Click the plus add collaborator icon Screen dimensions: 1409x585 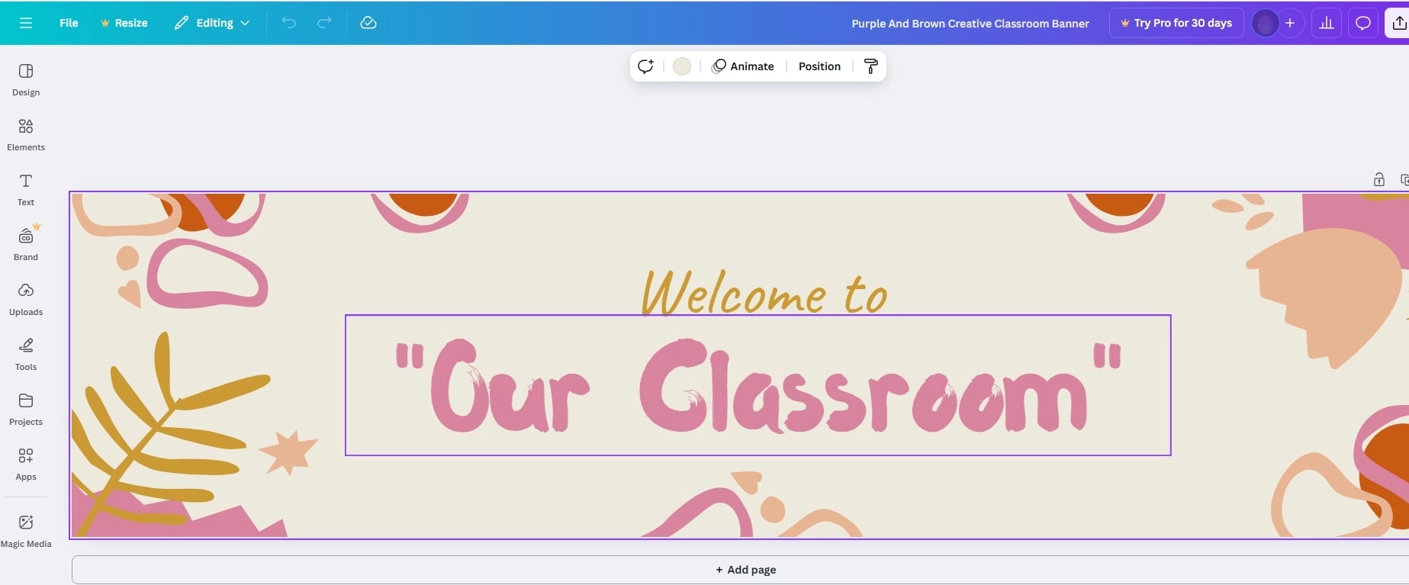1290,23
